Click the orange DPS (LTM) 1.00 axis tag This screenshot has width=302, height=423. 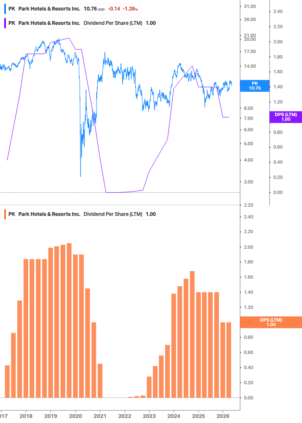271,322
